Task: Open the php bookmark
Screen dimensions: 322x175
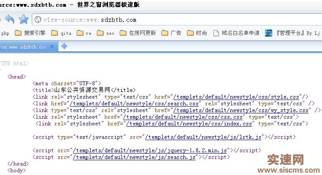Action: pos(5,33)
